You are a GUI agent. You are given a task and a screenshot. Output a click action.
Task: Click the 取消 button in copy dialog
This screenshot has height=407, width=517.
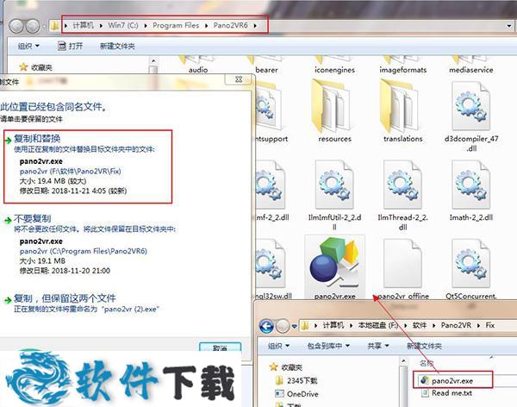click(220, 348)
